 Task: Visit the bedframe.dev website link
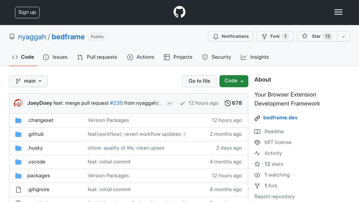tap(280, 118)
